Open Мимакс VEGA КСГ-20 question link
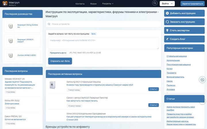The image size is (207, 129). pos(20,85)
